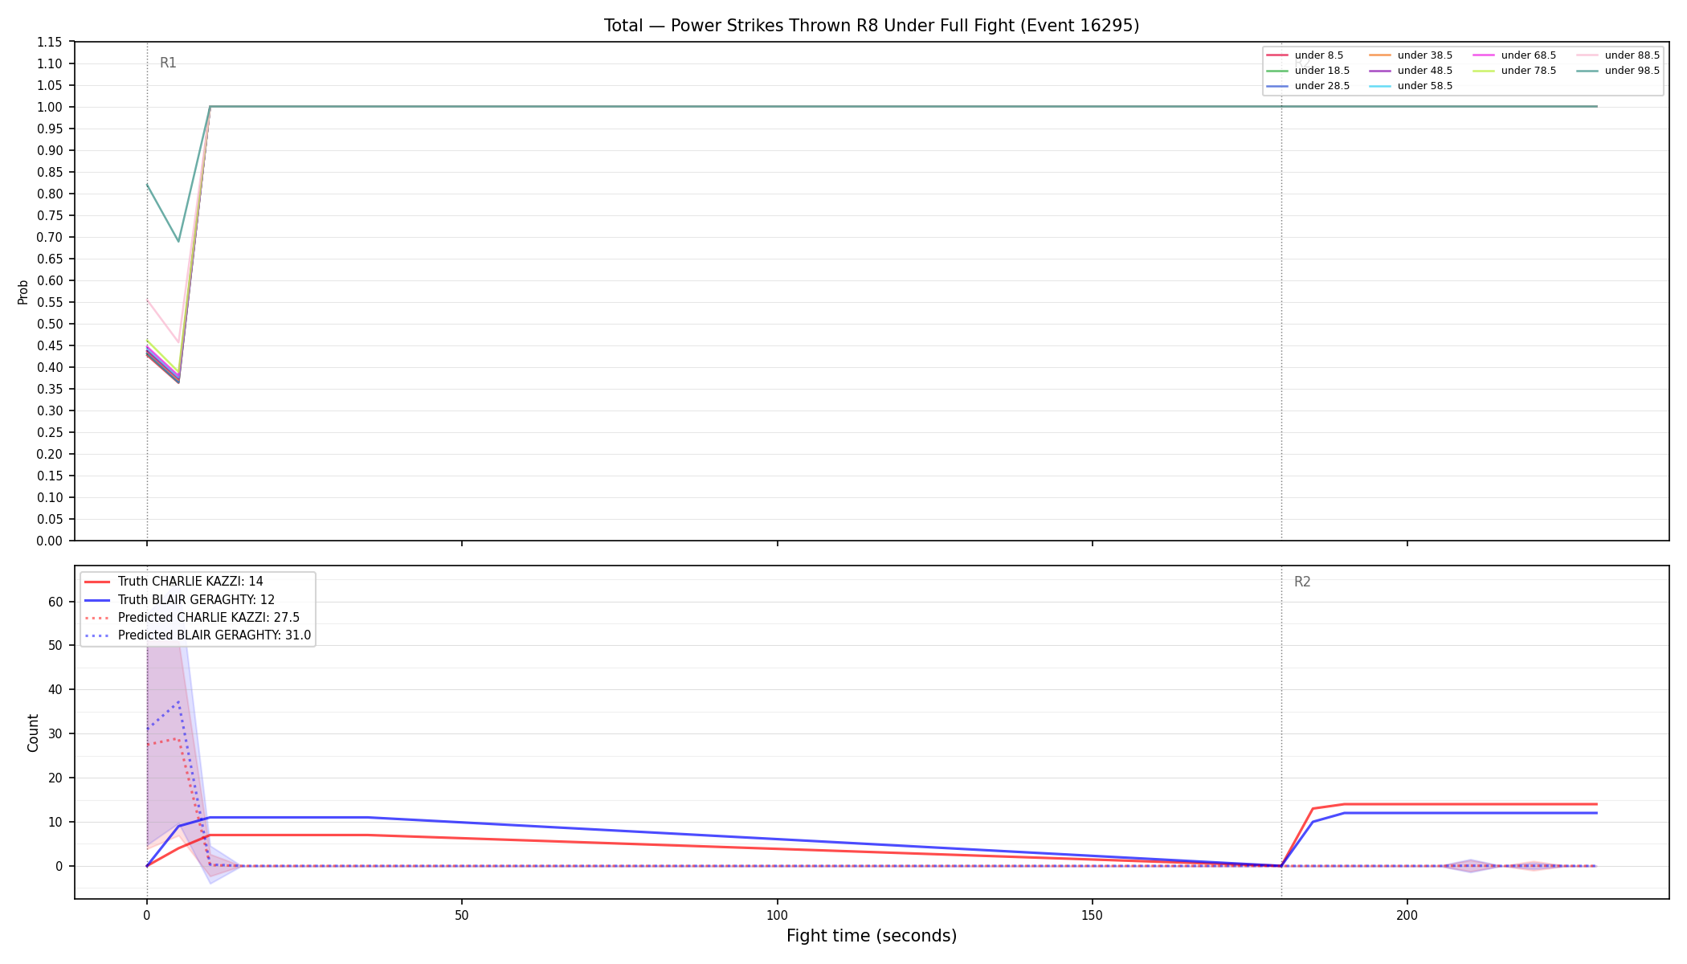Click the 100 tick on the time axis
The width and height of the screenshot is (1687, 964).
[x=777, y=915]
